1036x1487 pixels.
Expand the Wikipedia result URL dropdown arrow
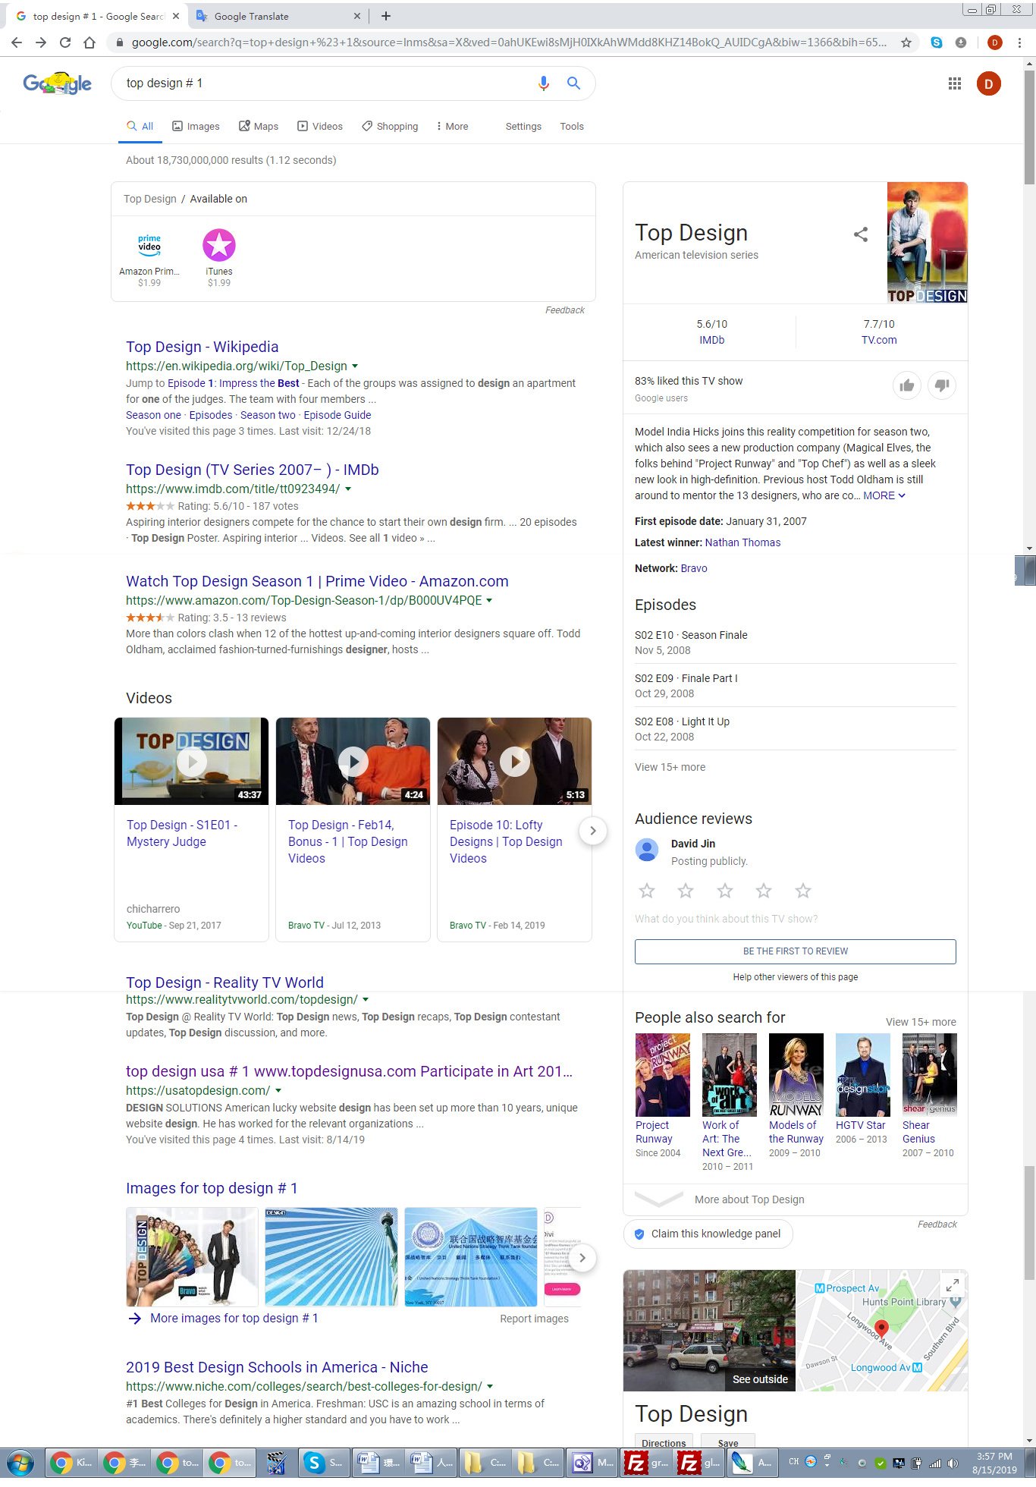tap(355, 366)
